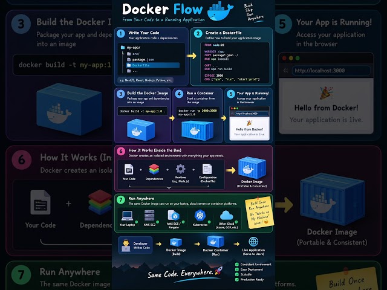Click the Docker Image (Build) icon in bottom flow
The image size is (387, 290).
coord(176,242)
